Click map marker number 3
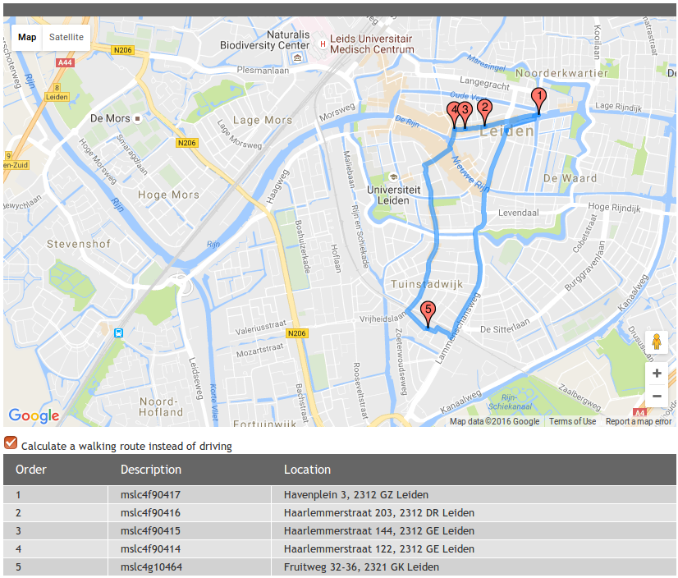The image size is (678, 578). (465, 111)
